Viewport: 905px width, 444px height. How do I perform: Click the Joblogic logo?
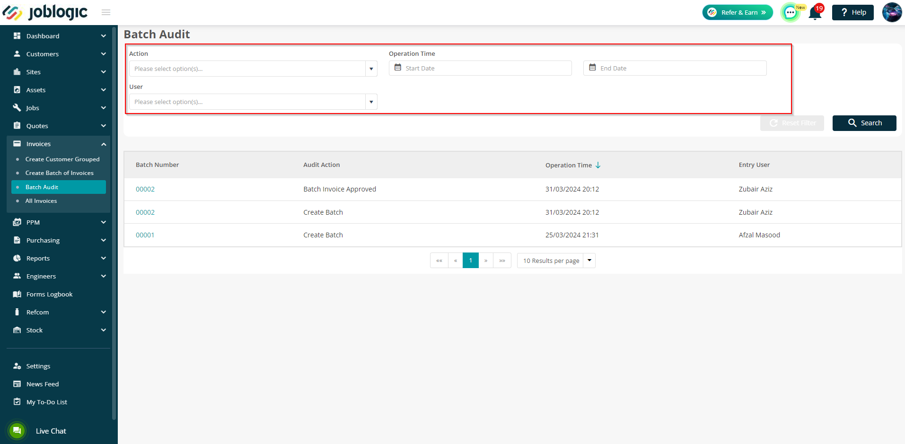point(45,12)
